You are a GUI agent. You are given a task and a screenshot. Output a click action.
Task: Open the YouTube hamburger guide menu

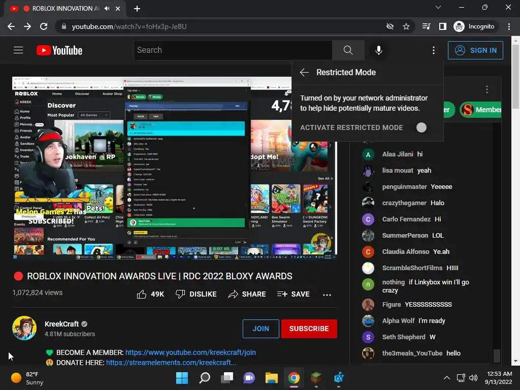[18, 50]
